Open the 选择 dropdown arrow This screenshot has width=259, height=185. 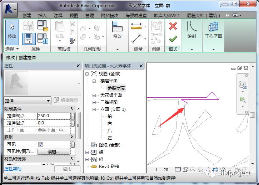click(18, 49)
